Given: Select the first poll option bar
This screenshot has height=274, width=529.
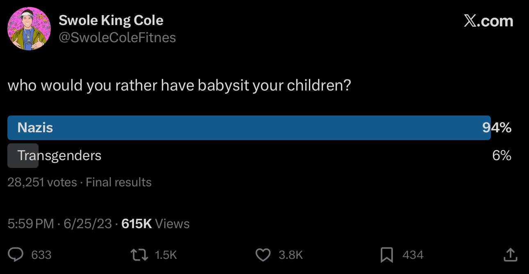Looking at the screenshot, I should (x=249, y=128).
